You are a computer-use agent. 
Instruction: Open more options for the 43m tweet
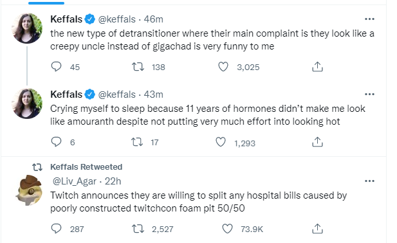tap(369, 94)
